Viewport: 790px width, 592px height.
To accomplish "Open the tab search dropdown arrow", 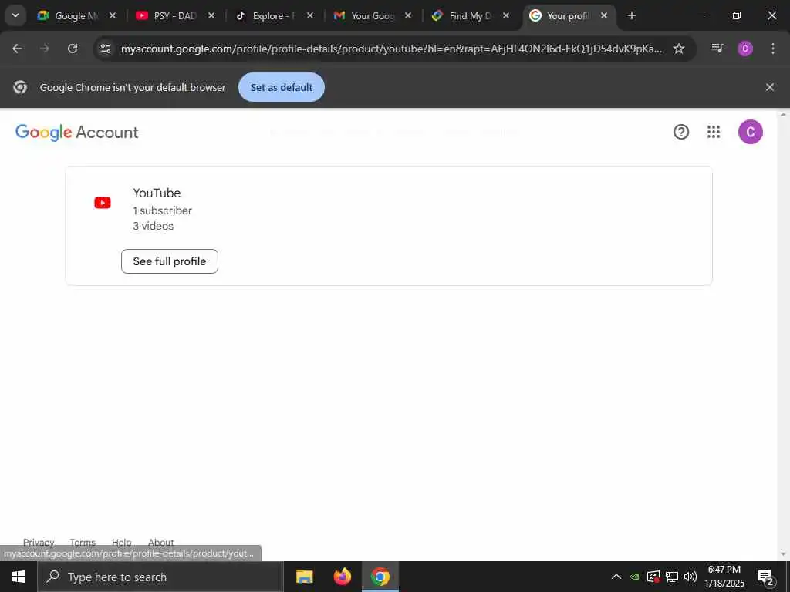I will tap(15, 15).
